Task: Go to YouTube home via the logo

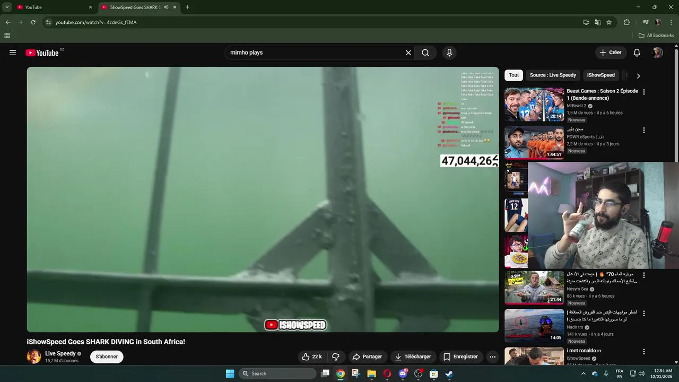Action: tap(42, 53)
